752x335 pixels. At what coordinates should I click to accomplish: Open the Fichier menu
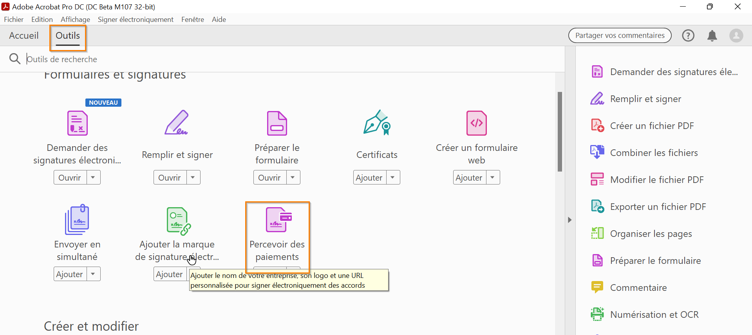click(14, 20)
